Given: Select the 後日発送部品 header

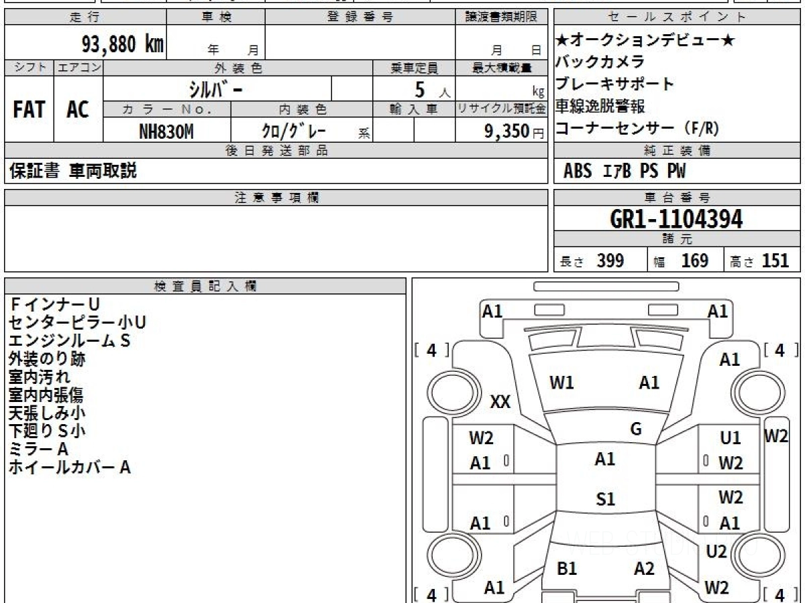Looking at the screenshot, I should [x=276, y=151].
